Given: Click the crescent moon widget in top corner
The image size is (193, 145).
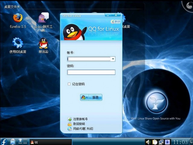Looking at the screenshot, I should coord(189,5).
